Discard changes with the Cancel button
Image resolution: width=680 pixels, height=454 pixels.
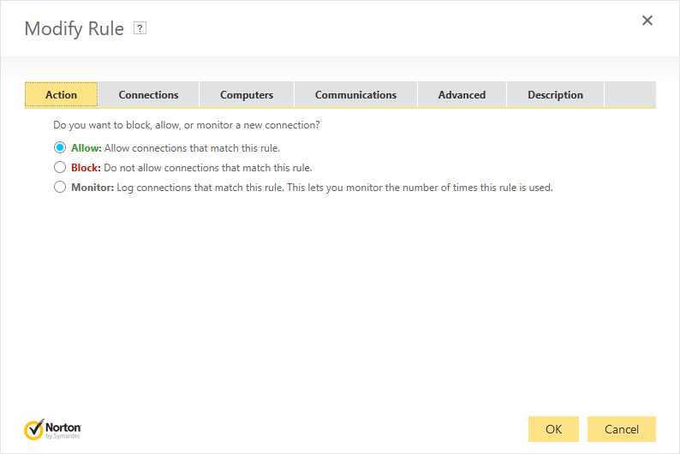622,429
